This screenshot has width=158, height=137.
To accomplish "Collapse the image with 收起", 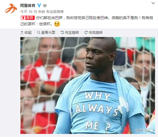I will [x=26, y=33].
